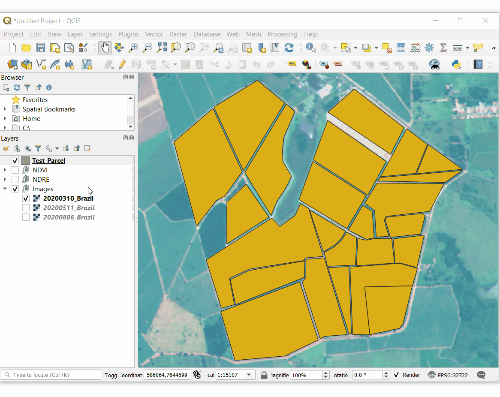Click the Test_Parcel layer color swatch
The image size is (500, 397).
(x=26, y=161)
